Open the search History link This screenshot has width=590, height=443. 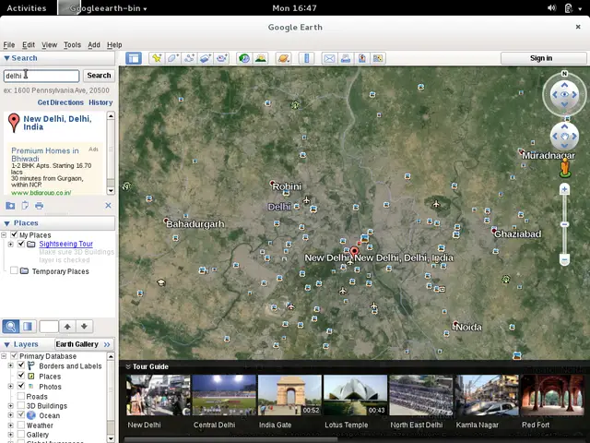point(100,102)
